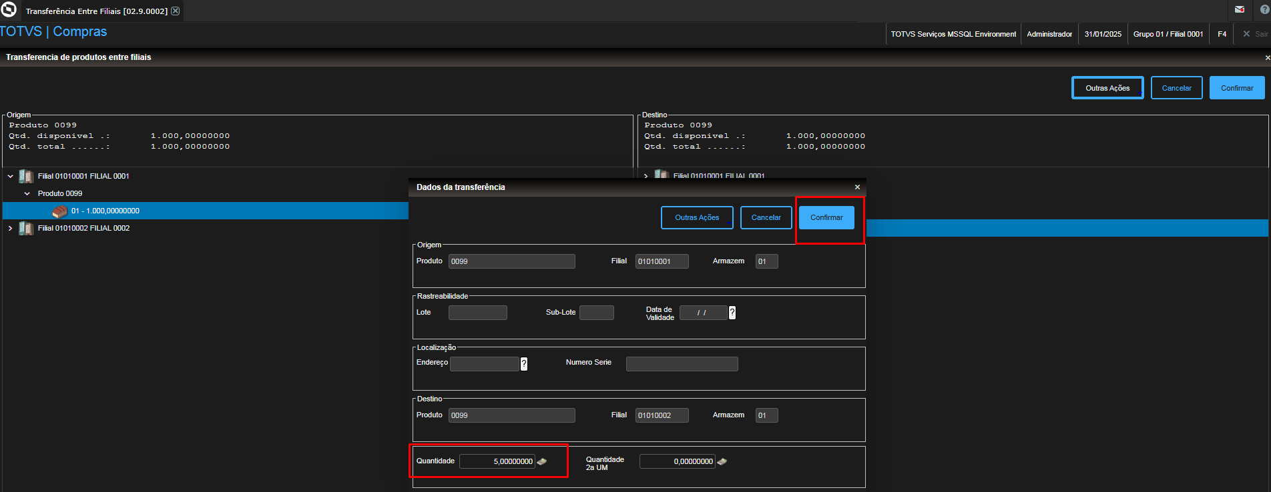Collapse the Produto 0099 tree node
The height and width of the screenshot is (492, 1271).
click(x=27, y=193)
